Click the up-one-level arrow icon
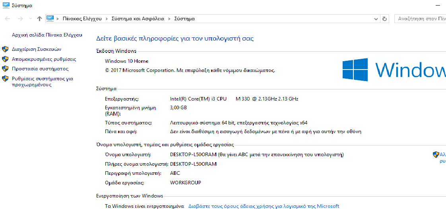The width and height of the screenshot is (446, 209). [x=39, y=19]
